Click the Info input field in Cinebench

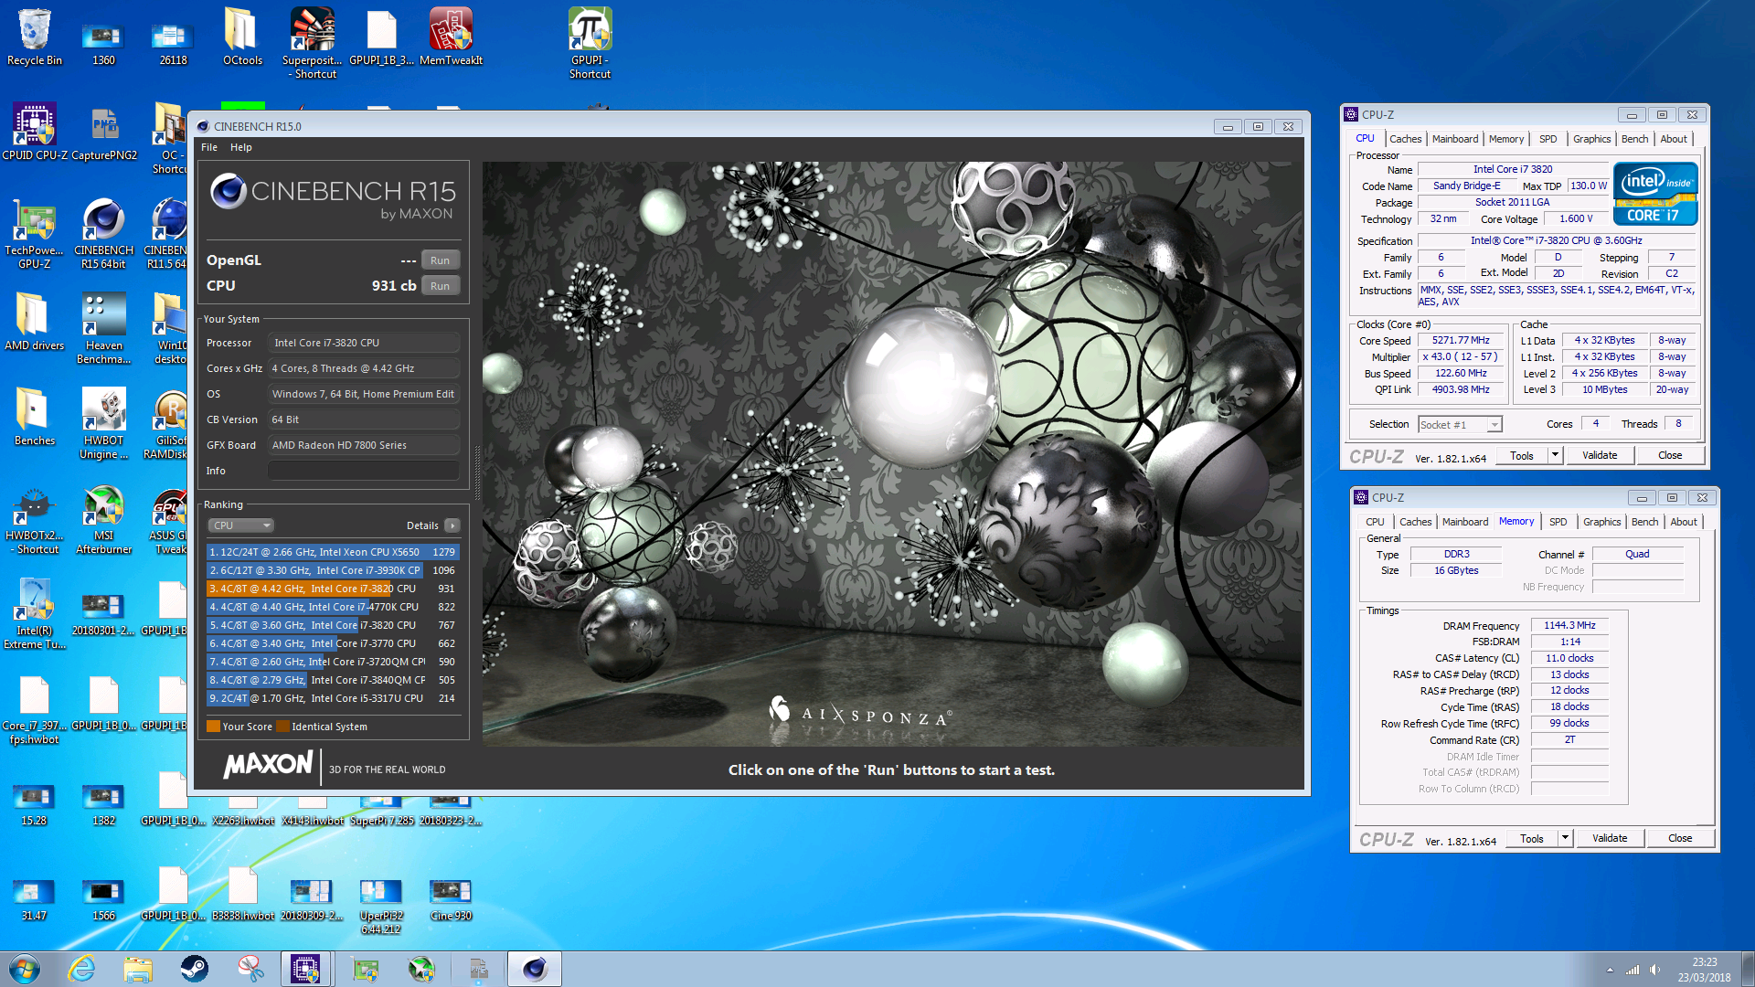click(x=364, y=471)
